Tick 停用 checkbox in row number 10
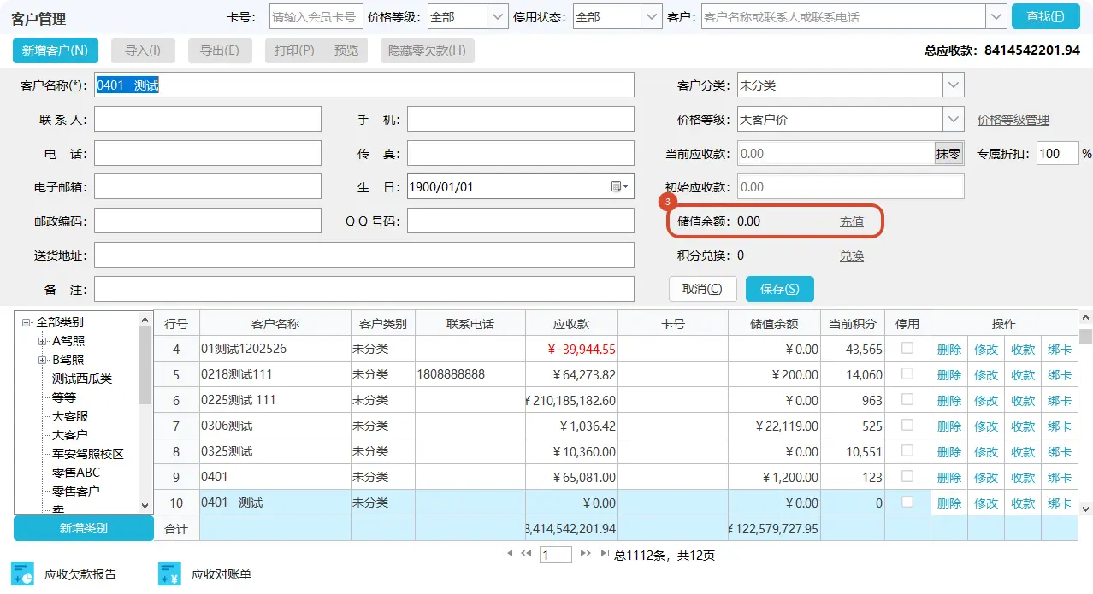Viewport: 1093px width, 594px height. pyautogui.click(x=907, y=502)
